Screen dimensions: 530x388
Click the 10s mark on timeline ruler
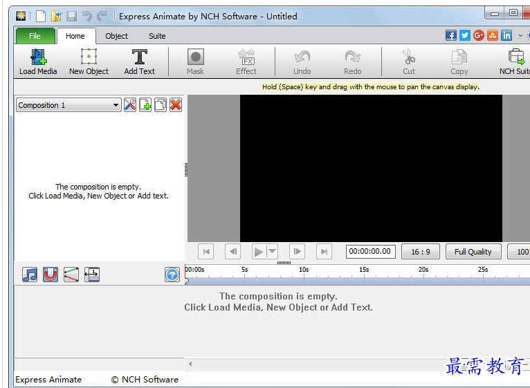304,270
